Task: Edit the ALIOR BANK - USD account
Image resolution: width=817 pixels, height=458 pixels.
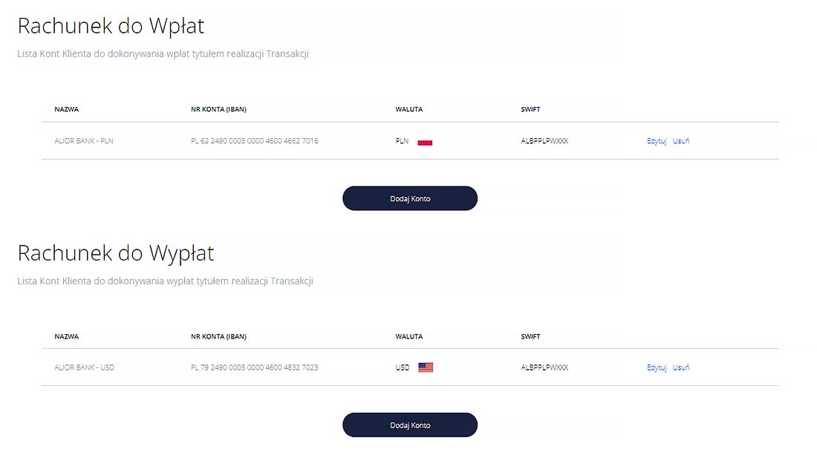Action: tap(657, 367)
